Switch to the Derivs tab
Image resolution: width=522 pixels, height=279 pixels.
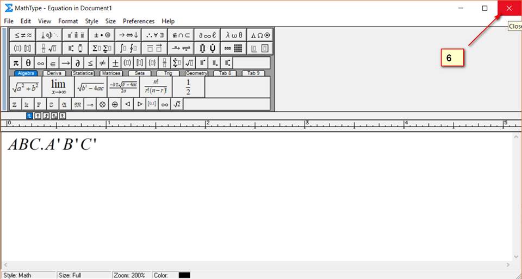[54, 73]
